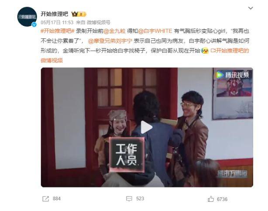Open the #开始推理吧# hashtag topic

pos(58,31)
